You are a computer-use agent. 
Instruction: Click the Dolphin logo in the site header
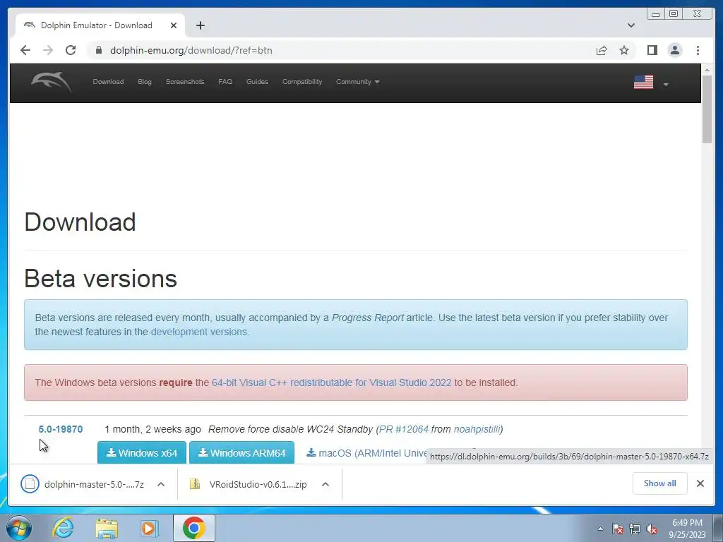click(51, 82)
